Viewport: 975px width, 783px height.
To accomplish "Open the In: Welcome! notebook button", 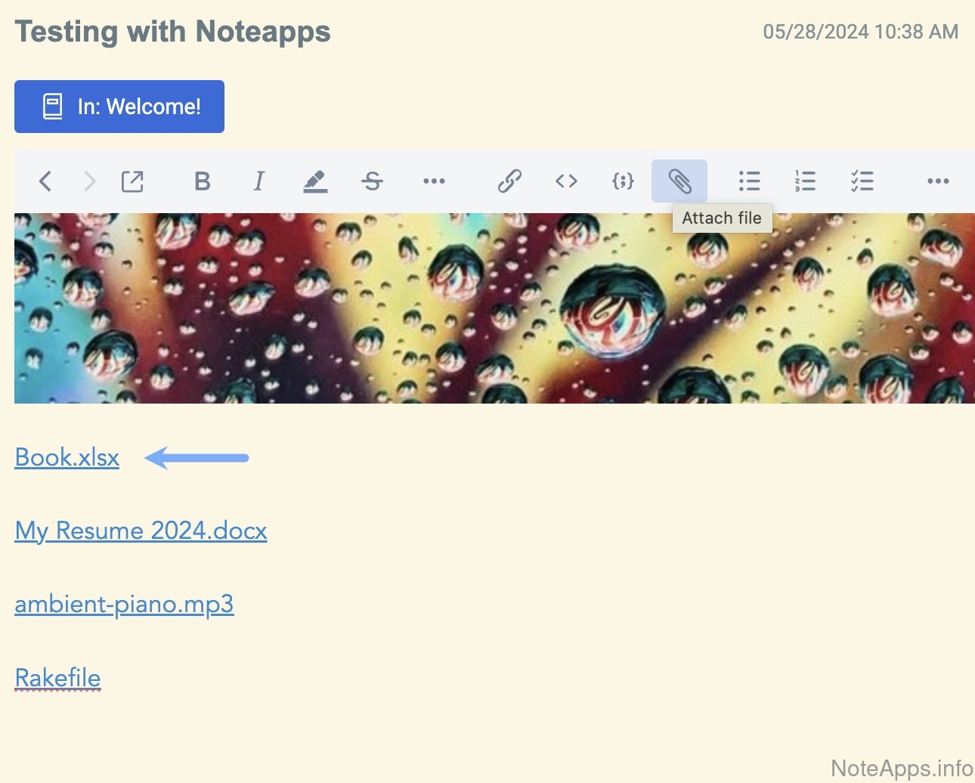I will [x=119, y=107].
